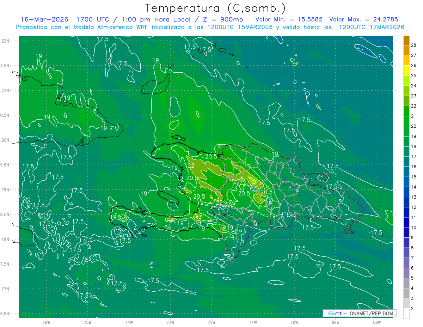Screen dimensions: 423x327
Task: Click the "28" color scale label
Action: [414, 45]
